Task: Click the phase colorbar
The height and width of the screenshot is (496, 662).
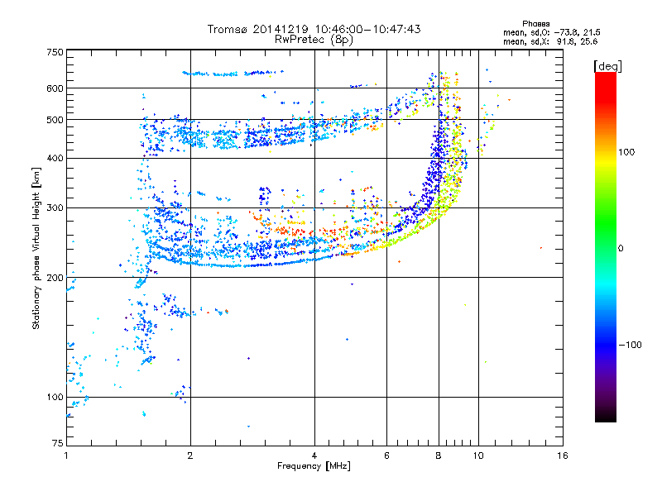Action: tap(606, 246)
